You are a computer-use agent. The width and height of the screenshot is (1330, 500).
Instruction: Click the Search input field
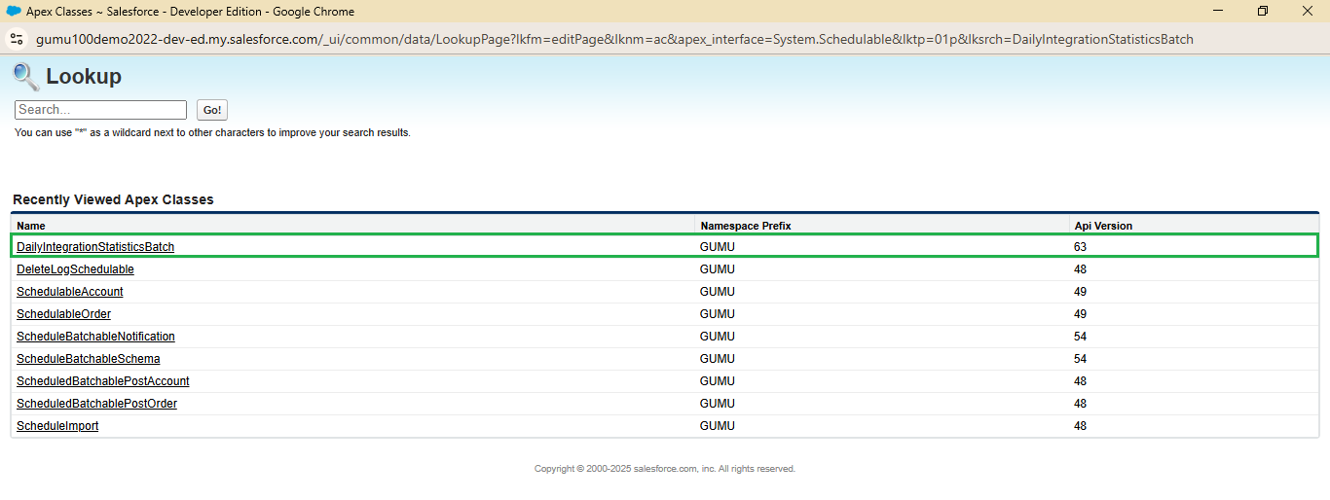[x=101, y=110]
